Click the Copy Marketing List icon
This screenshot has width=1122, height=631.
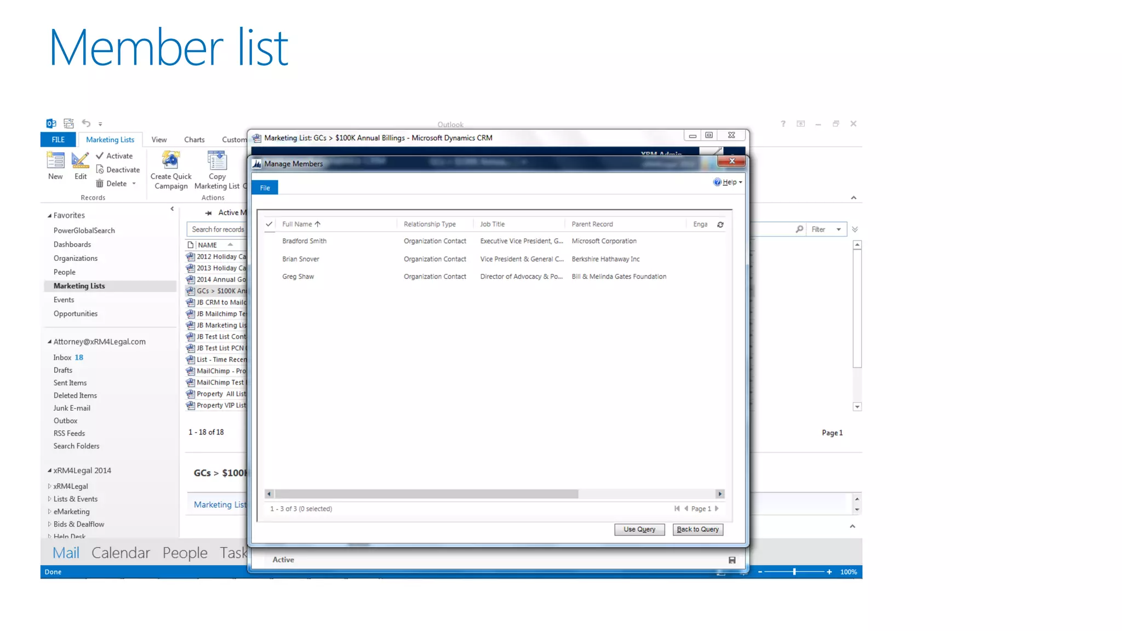point(217,161)
